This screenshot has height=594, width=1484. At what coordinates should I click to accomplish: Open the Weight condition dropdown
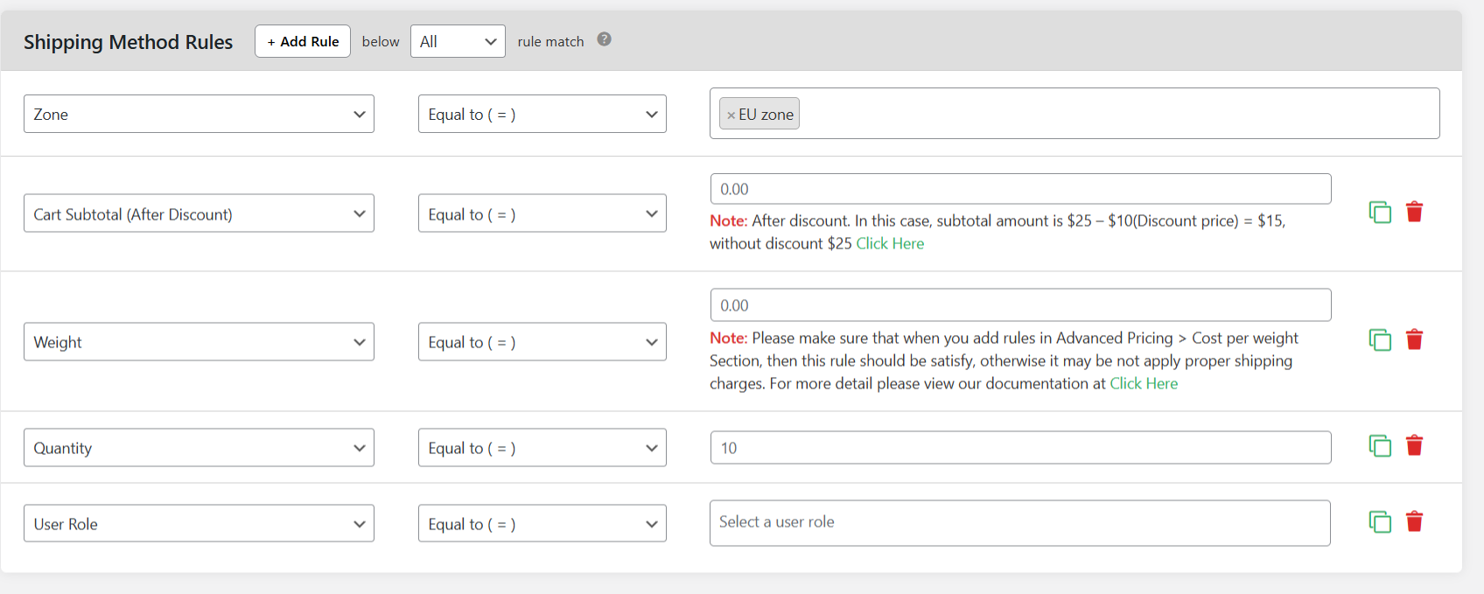(x=199, y=342)
